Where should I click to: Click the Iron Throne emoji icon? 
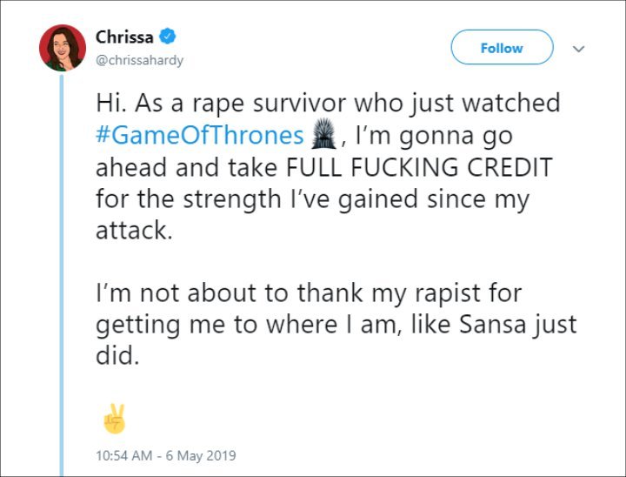click(x=323, y=133)
